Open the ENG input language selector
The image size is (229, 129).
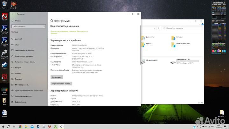[x=212, y=127]
